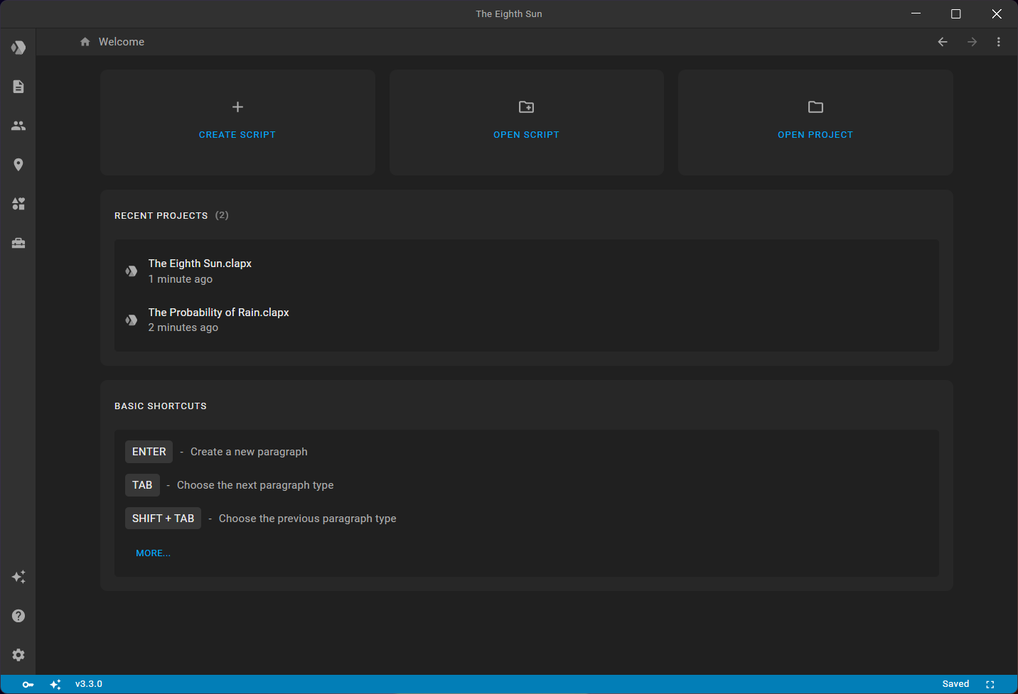Open the Characters people icon in sidebar
The width and height of the screenshot is (1018, 694).
tap(18, 126)
